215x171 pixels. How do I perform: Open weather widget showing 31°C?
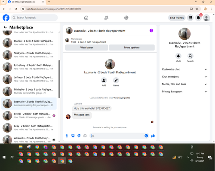[178, 157]
